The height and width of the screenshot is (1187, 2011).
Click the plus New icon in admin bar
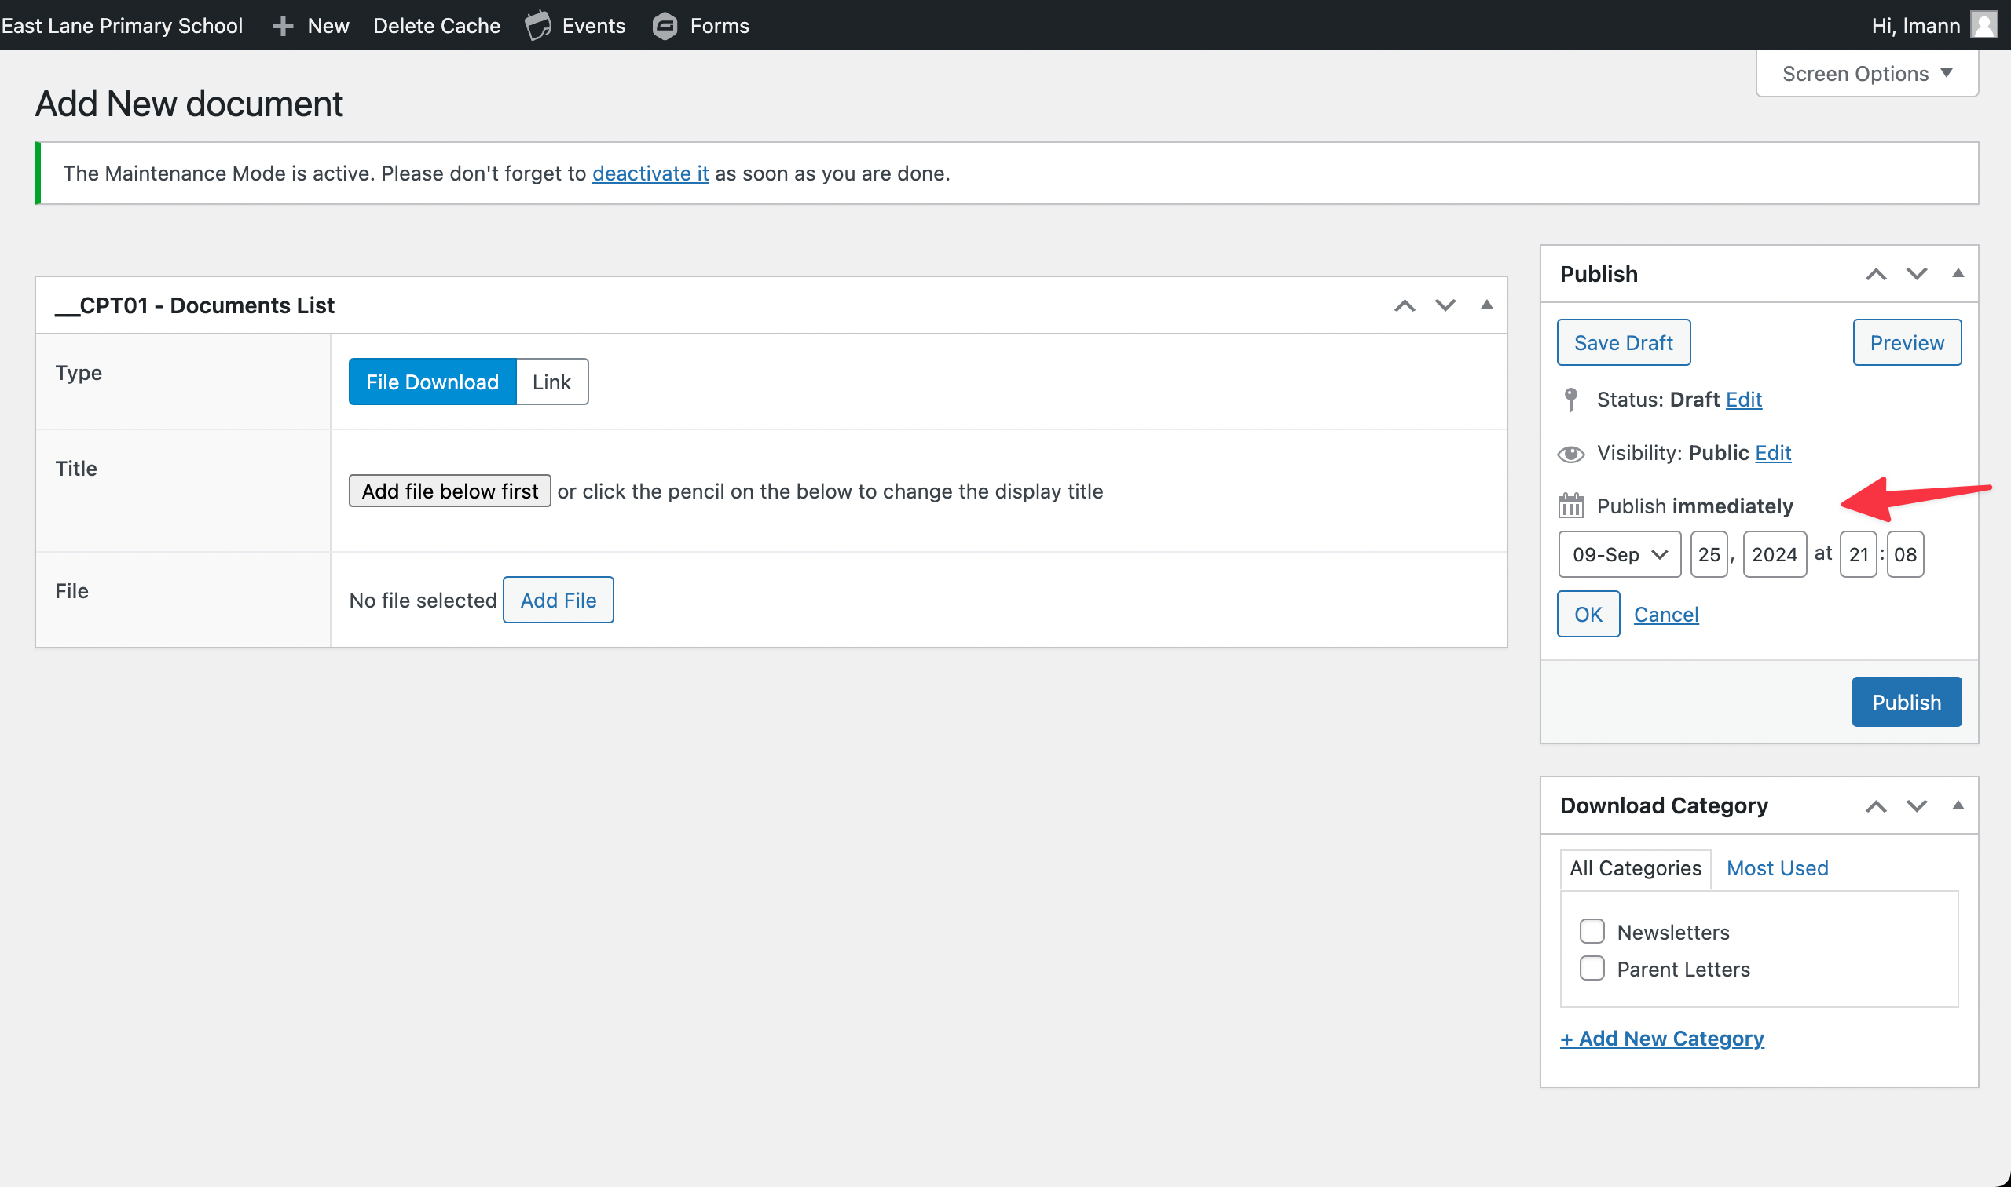pos(283,26)
